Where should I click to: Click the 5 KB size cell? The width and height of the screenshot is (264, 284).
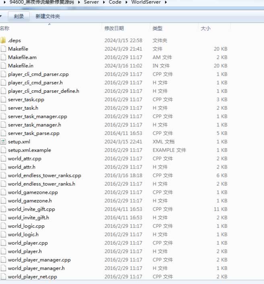pyautogui.click(x=222, y=133)
